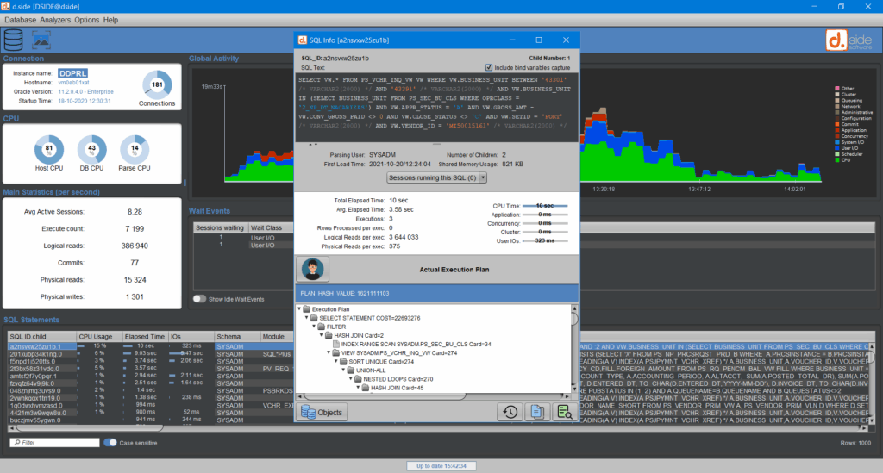Open the Database menu
The height and width of the screenshot is (473, 883).
click(x=21, y=20)
